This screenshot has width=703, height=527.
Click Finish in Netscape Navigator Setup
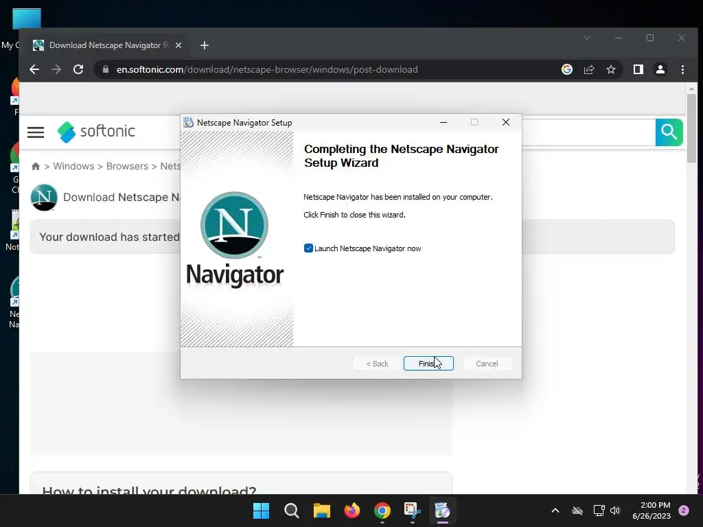(428, 364)
